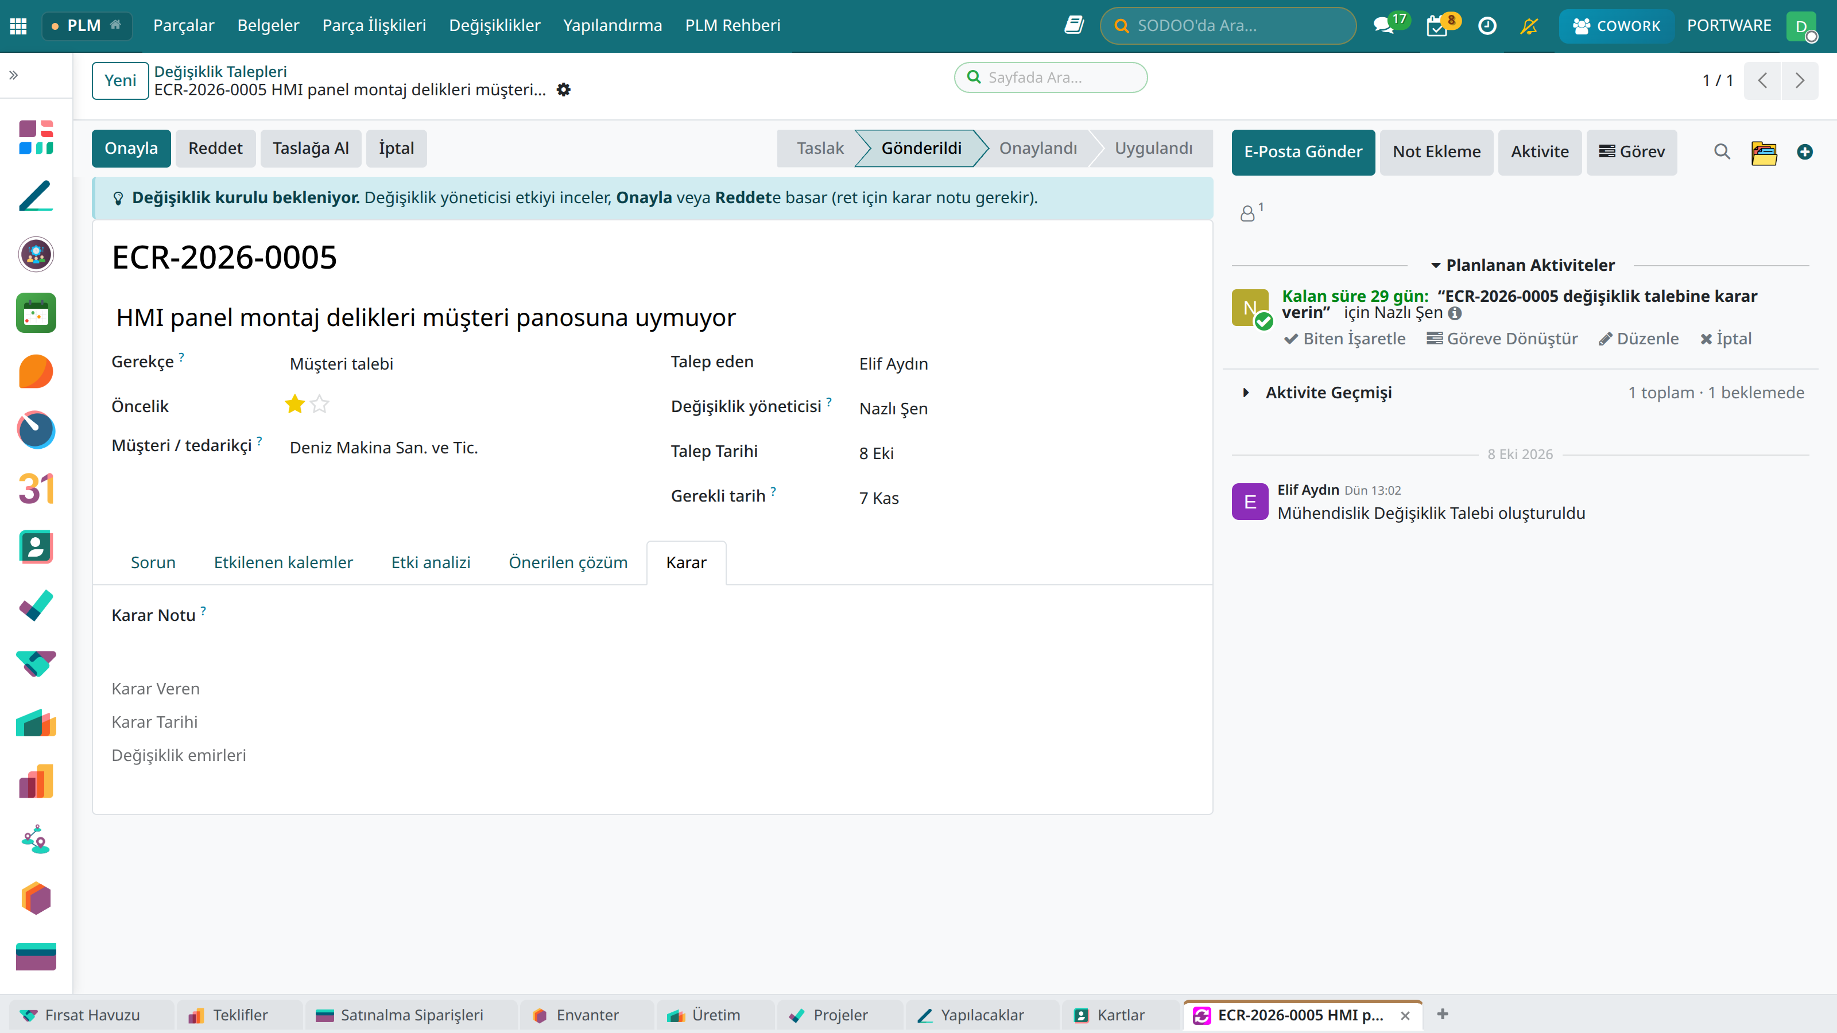Switch to the Önerilen çözüm tab
The image size is (1837, 1033).
(568, 562)
